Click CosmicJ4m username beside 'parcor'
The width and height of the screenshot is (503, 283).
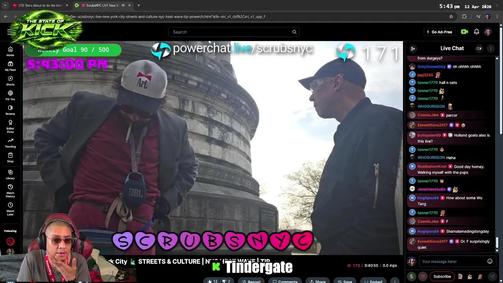pyautogui.click(x=428, y=115)
